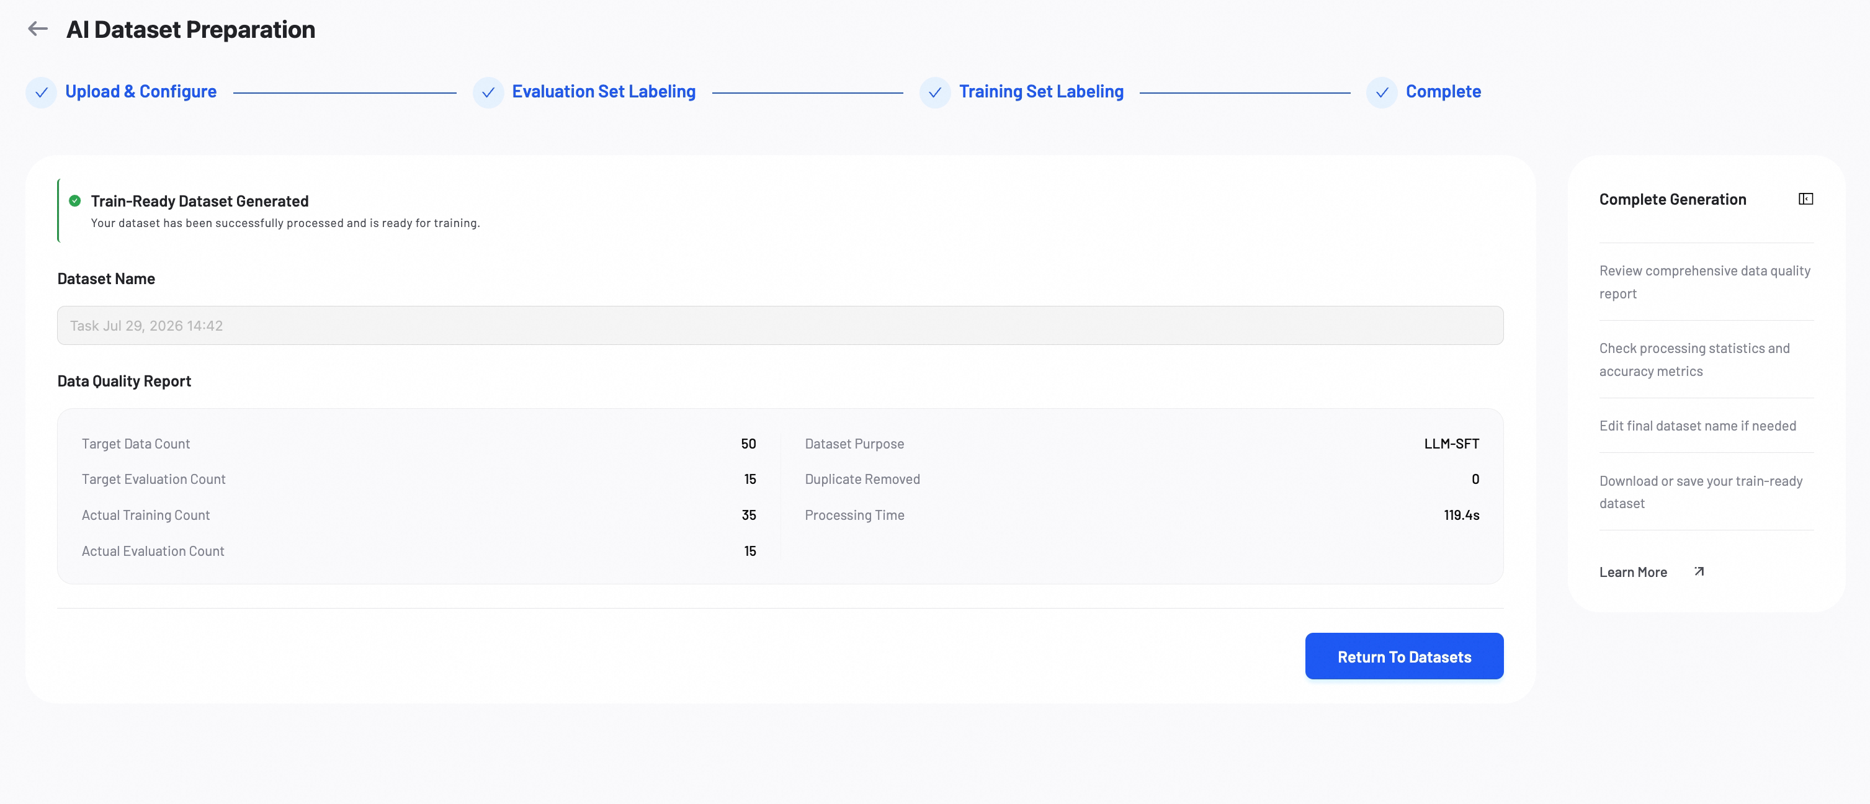Click the Data Quality Report heading
1870x804 pixels.
point(124,381)
